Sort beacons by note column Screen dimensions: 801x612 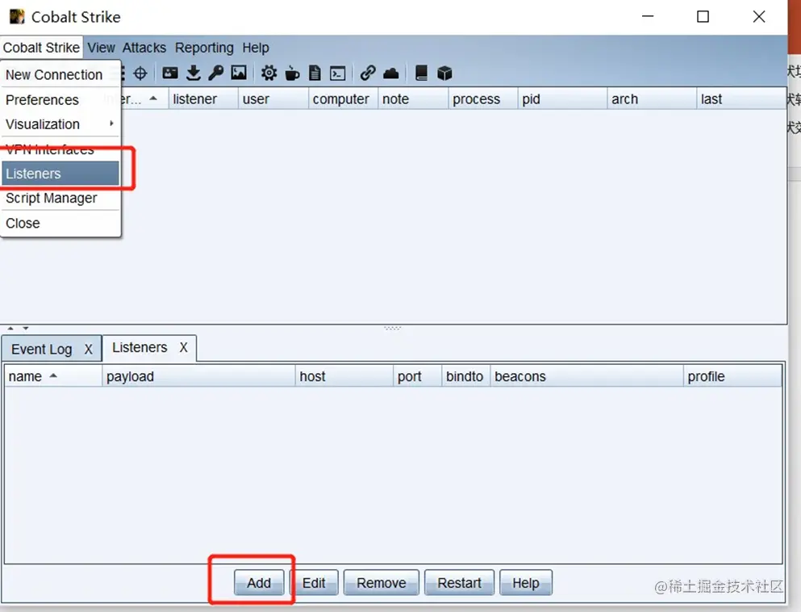click(x=413, y=99)
